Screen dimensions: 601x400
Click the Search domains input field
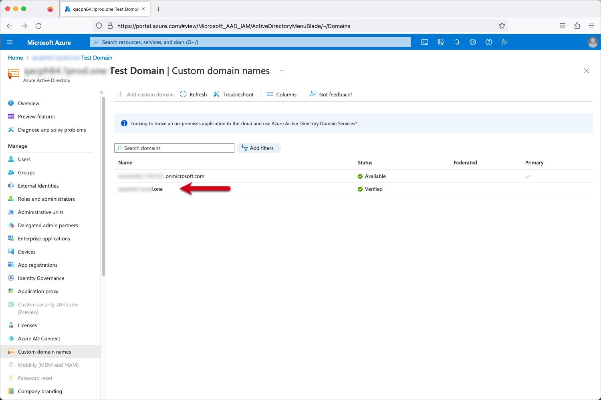174,148
